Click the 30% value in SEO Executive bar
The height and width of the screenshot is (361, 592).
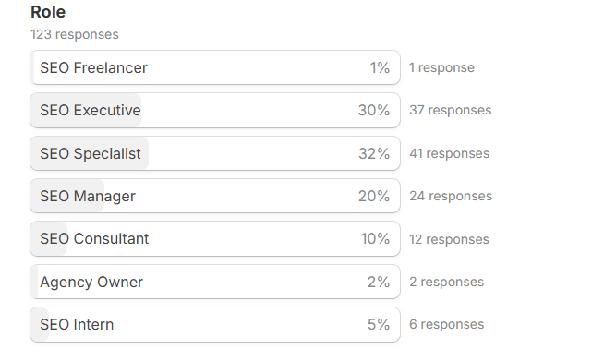tap(374, 110)
